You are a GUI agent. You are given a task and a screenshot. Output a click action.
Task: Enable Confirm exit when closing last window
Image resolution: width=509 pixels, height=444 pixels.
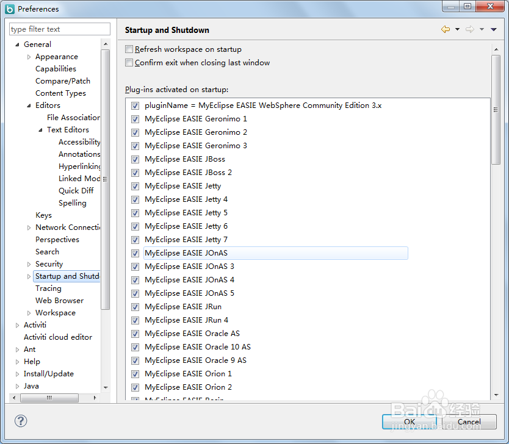pyautogui.click(x=129, y=63)
